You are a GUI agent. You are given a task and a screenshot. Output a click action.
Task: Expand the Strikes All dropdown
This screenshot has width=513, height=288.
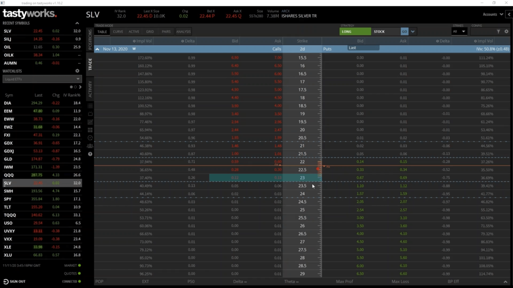pyautogui.click(x=459, y=31)
